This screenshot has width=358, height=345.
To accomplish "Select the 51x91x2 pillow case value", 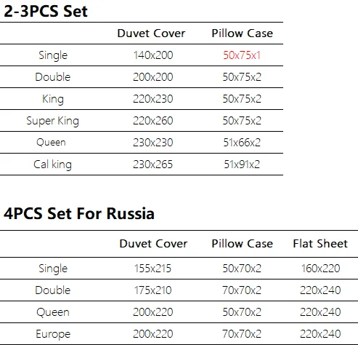I will (242, 164).
